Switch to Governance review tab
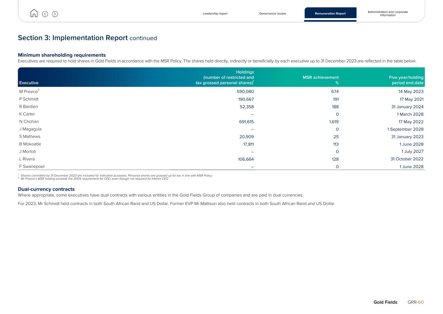This screenshot has height=314, width=443. (273, 14)
